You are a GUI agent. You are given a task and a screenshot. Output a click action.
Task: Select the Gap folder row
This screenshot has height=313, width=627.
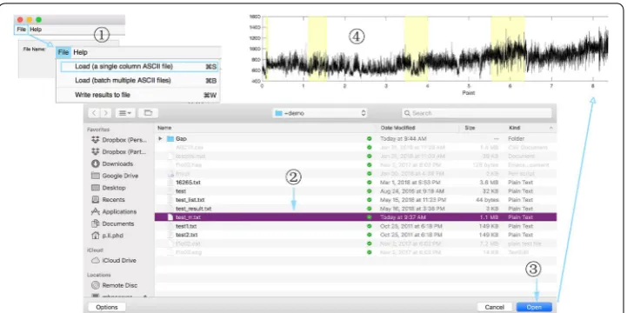coord(356,139)
